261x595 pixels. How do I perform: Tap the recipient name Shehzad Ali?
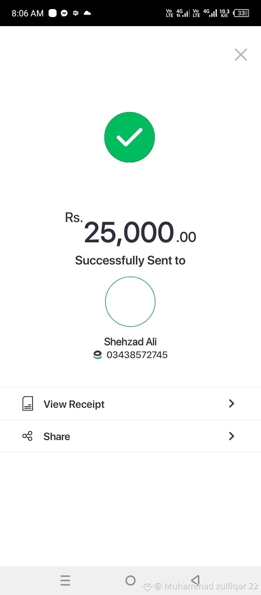click(130, 342)
